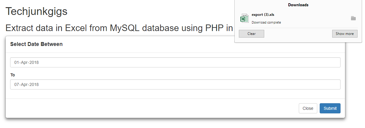365x128 pixels.
Task: Click the Extract data in Excel heading
Action: coord(119,28)
